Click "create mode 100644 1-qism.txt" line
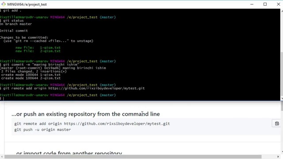The width and height of the screenshot is (283, 159). tap(31, 75)
